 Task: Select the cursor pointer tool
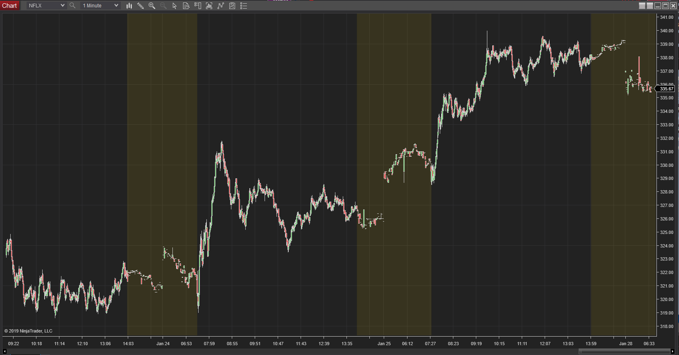tap(174, 6)
